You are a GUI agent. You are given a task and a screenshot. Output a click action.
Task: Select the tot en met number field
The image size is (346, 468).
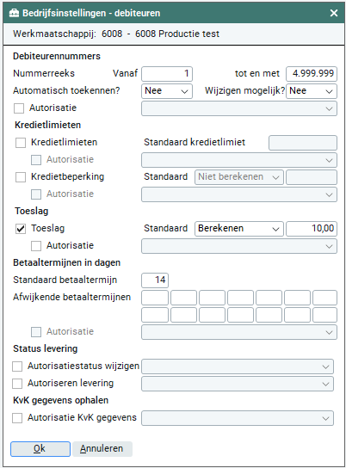312,74
